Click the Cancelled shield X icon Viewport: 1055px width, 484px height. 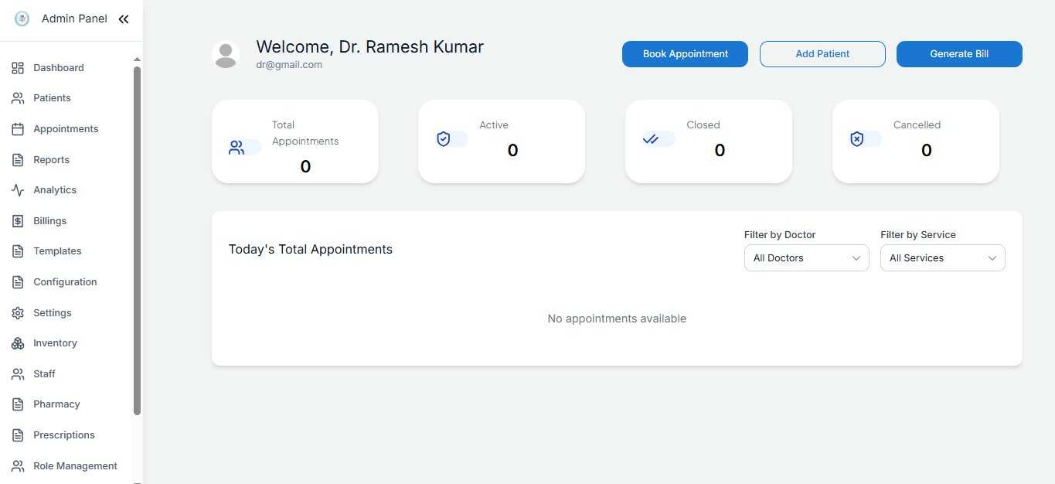coord(856,139)
